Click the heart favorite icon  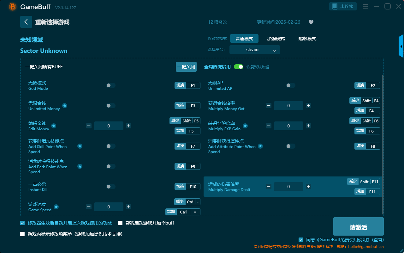point(311,22)
